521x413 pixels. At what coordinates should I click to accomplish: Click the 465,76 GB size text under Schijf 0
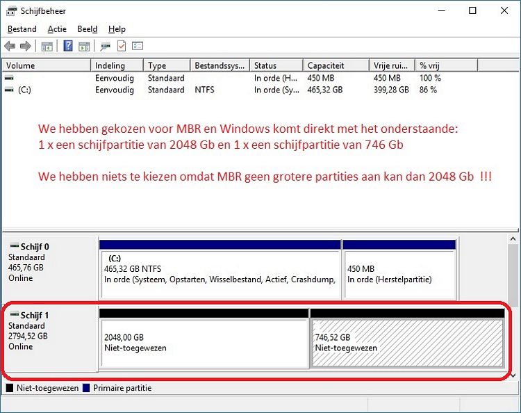point(26,268)
